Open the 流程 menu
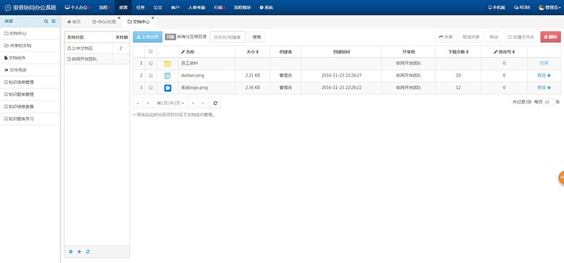Image resolution: width=564 pixels, height=263 pixels. (x=105, y=8)
